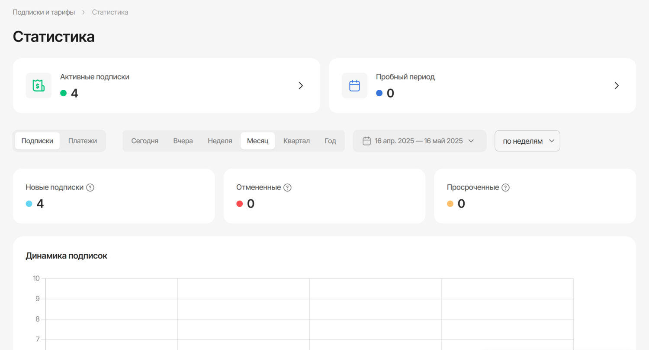
Task: Select the Месяц period
Action: coord(258,141)
